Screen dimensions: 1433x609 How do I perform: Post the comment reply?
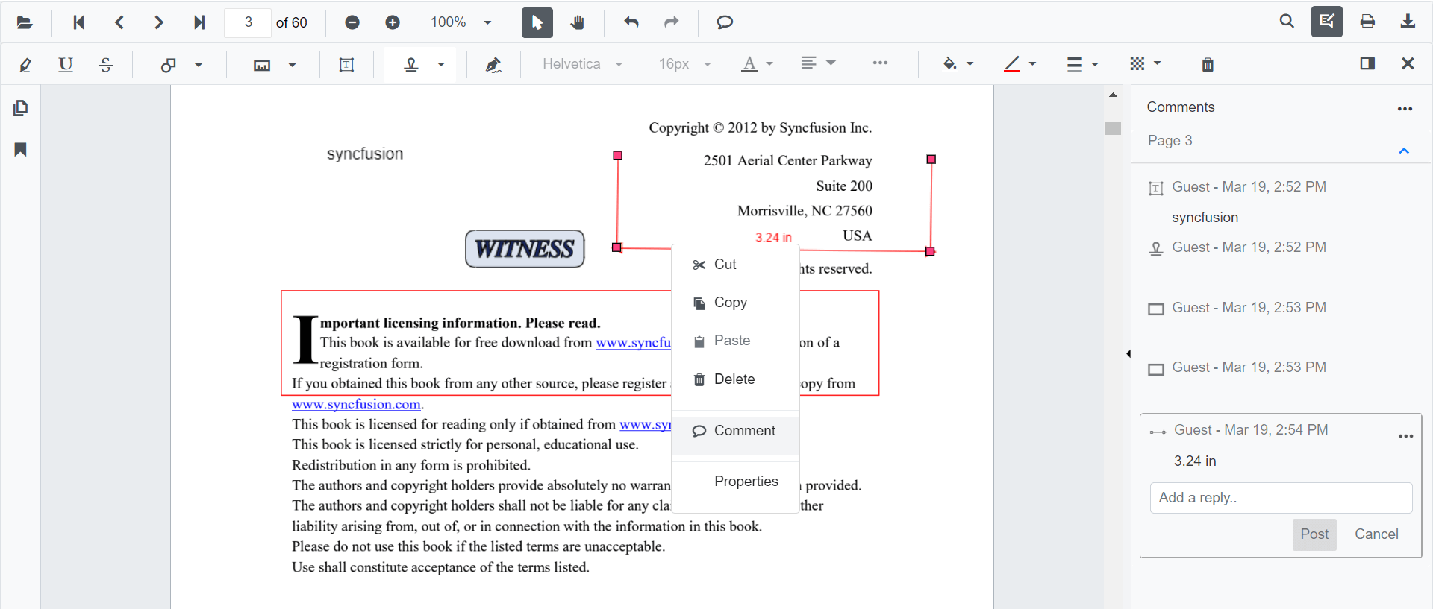click(x=1314, y=534)
